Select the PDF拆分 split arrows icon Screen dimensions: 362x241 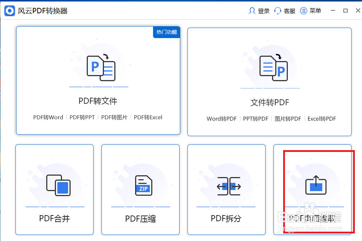pos(229,186)
